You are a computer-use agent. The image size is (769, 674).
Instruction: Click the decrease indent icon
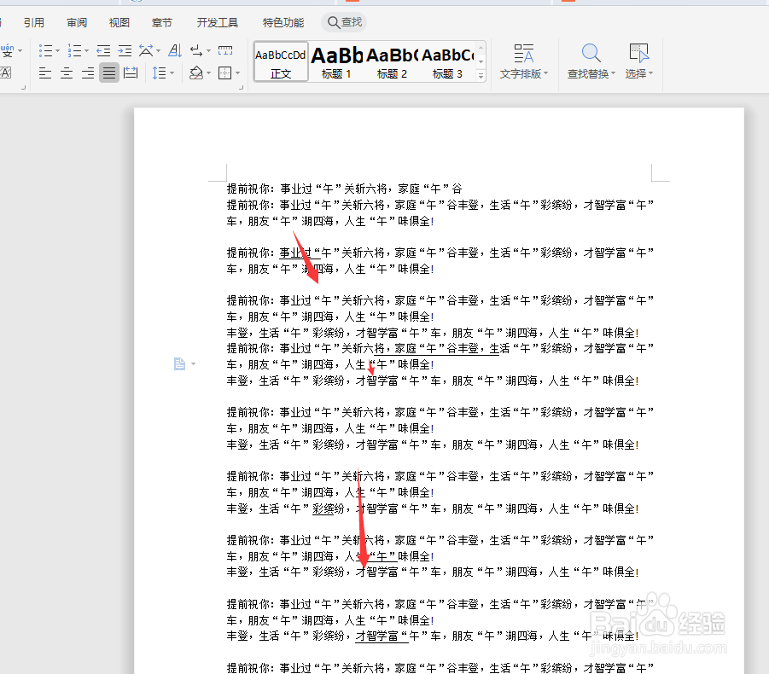(x=104, y=49)
